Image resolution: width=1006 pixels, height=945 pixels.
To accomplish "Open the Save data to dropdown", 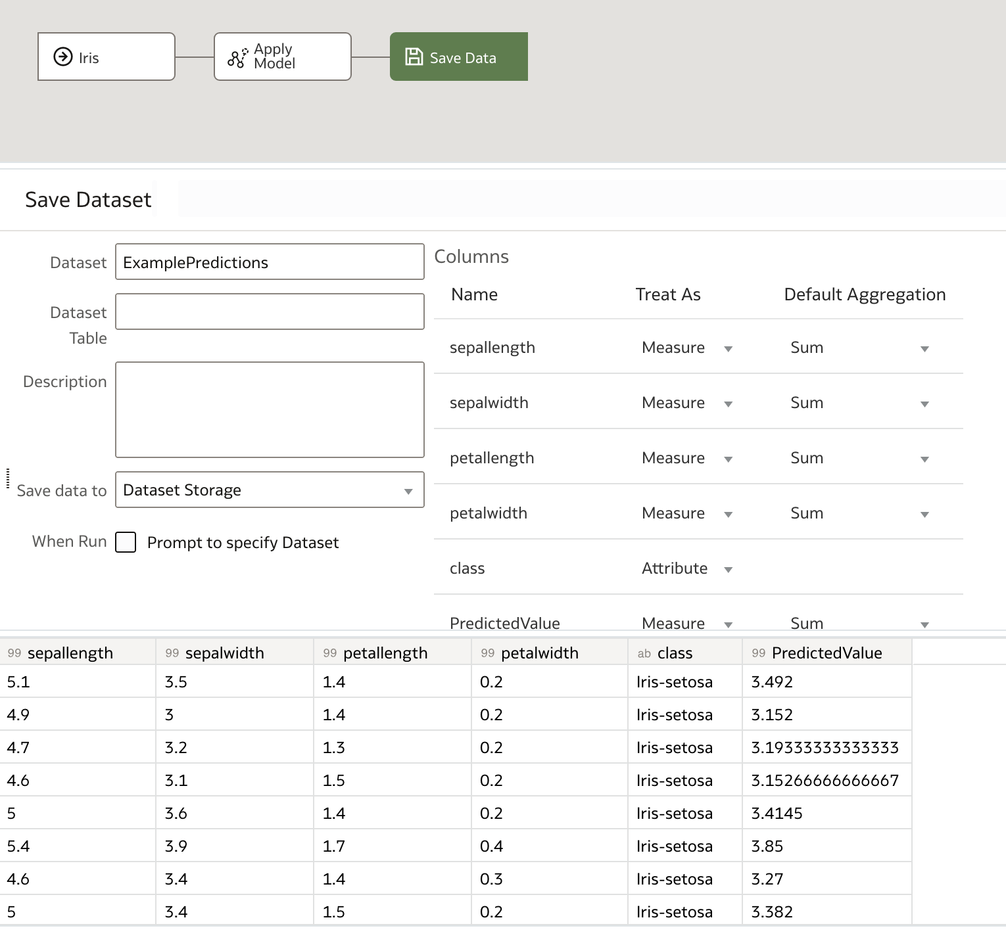I will pyautogui.click(x=408, y=490).
